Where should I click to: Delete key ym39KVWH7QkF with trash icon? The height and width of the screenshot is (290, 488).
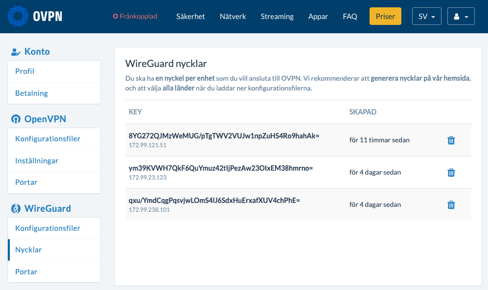click(x=451, y=173)
